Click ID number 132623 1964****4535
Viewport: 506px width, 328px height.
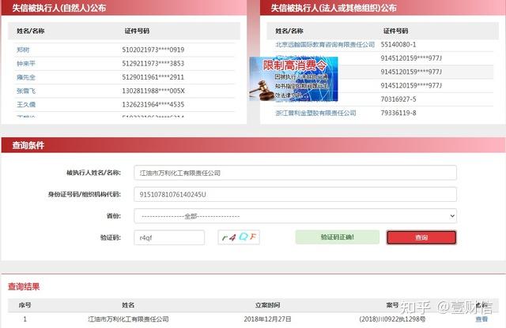153,105
